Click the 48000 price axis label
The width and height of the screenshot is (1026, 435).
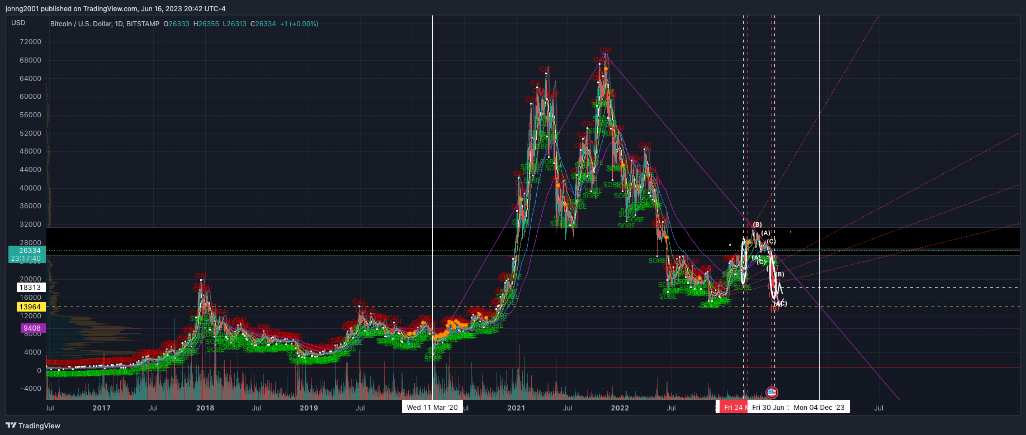(x=30, y=151)
